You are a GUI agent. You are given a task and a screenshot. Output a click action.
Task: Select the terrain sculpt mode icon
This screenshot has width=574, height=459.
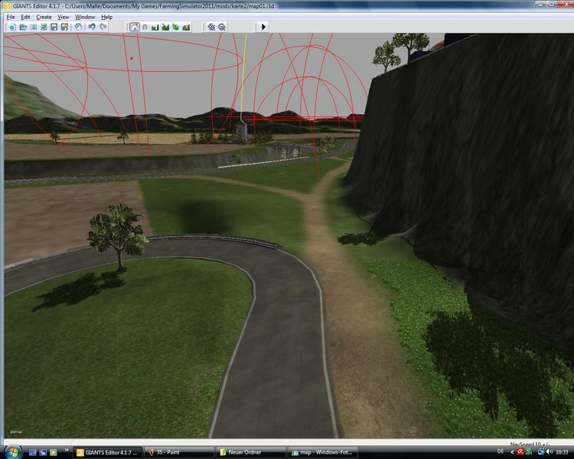155,27
